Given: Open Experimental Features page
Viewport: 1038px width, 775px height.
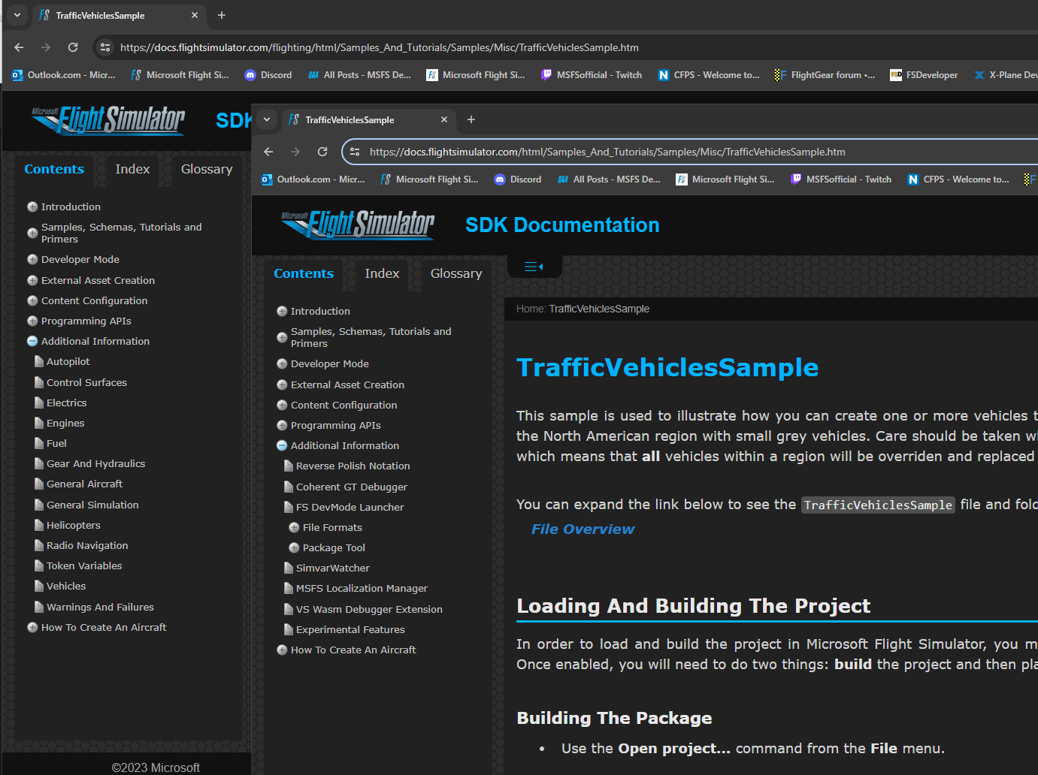Looking at the screenshot, I should 350,629.
